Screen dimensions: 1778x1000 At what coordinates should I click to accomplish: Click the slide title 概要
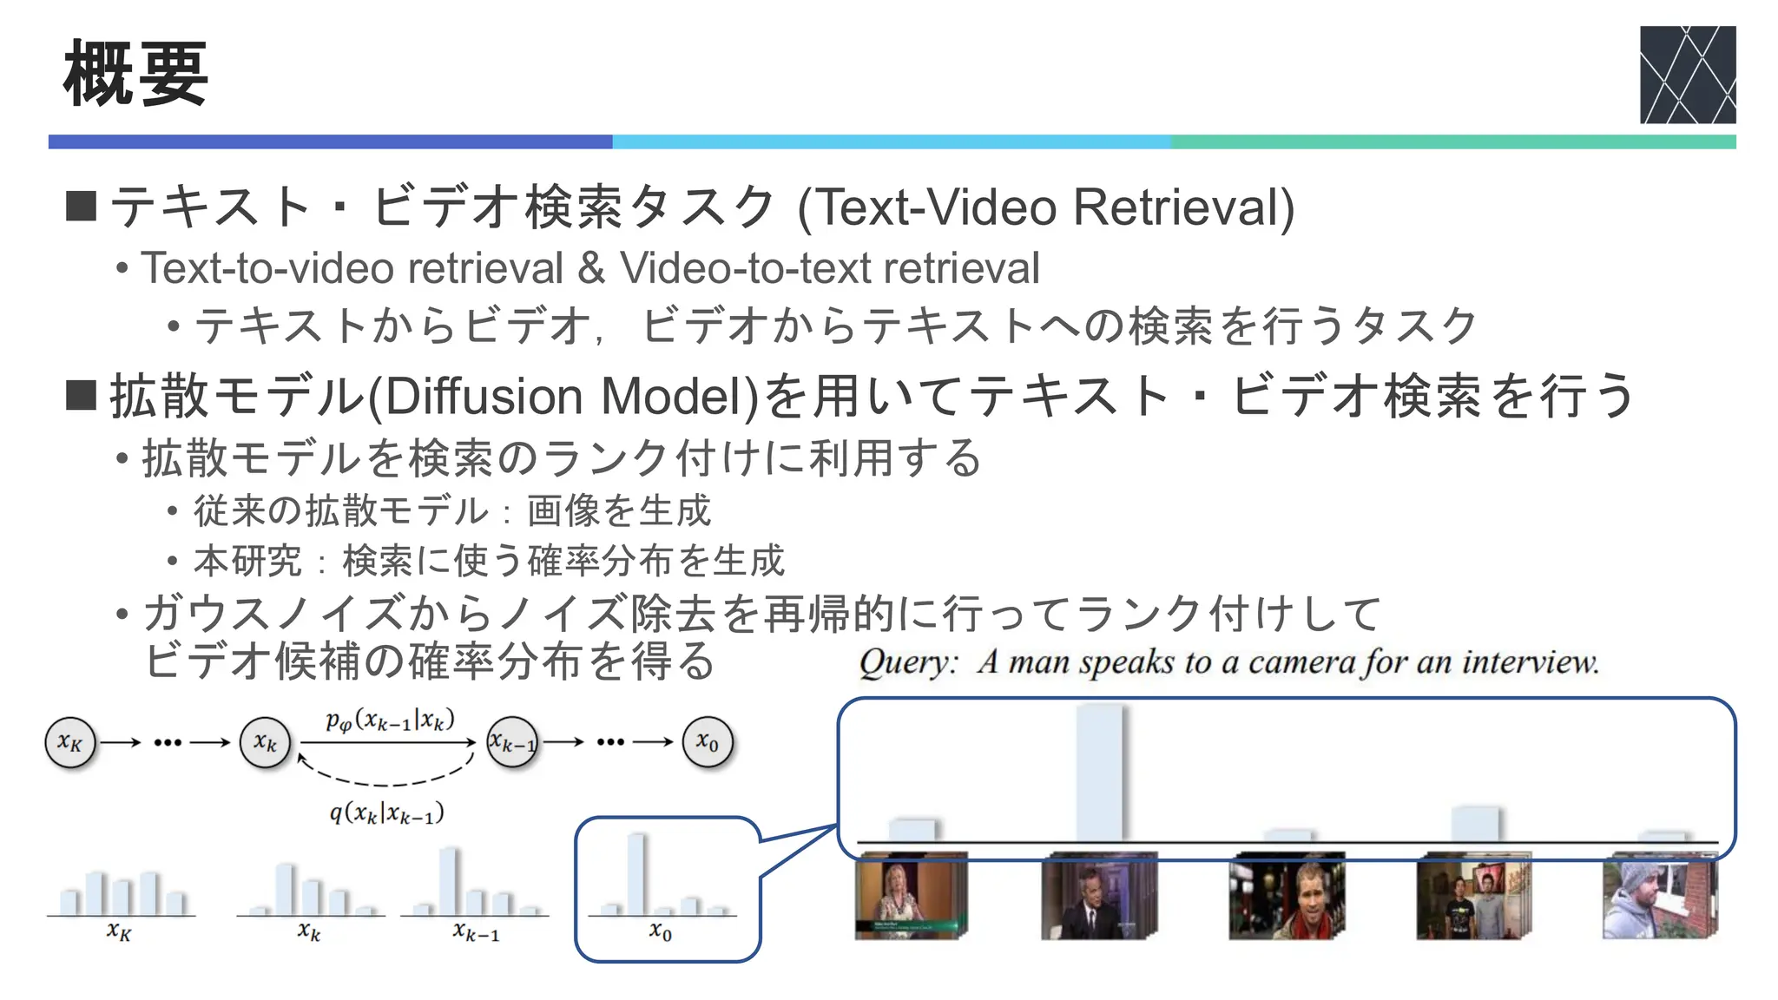135,75
